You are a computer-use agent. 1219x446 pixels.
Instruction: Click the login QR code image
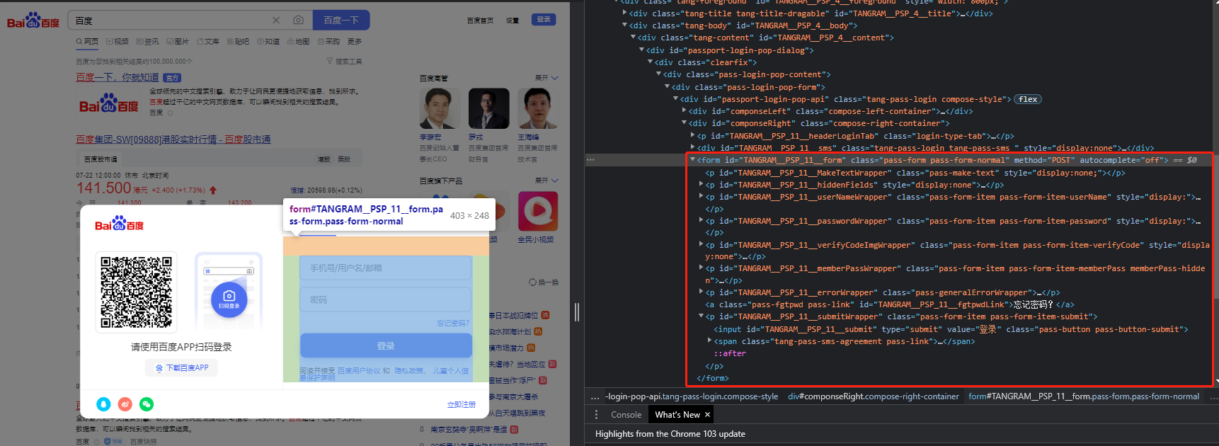pyautogui.click(x=136, y=292)
